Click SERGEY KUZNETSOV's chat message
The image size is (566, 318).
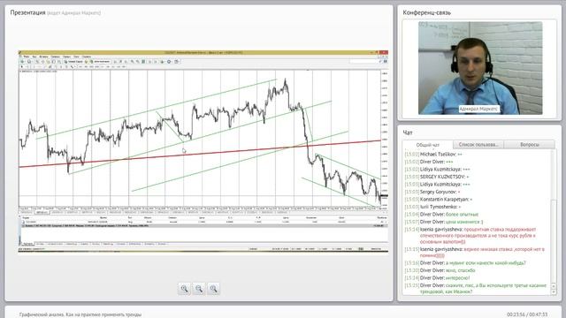[x=437, y=177]
